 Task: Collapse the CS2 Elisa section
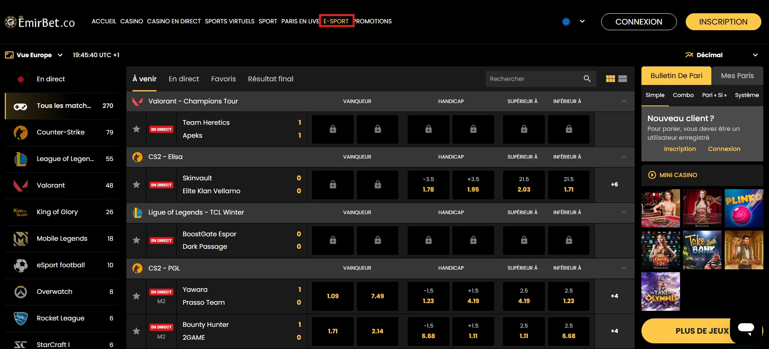click(x=624, y=157)
